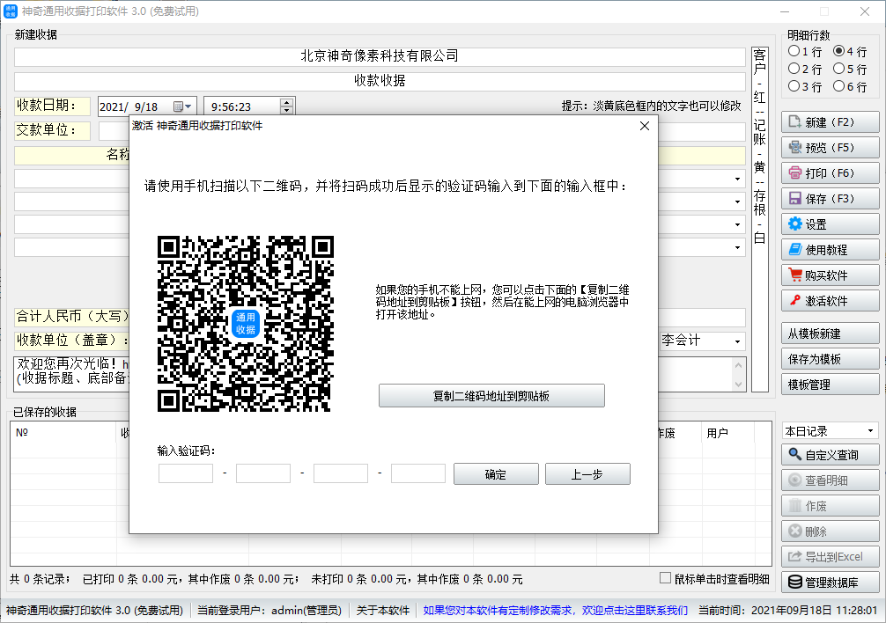Screen dimensions: 886x623
Task: Focus the second verification code box
Action: click(x=263, y=473)
